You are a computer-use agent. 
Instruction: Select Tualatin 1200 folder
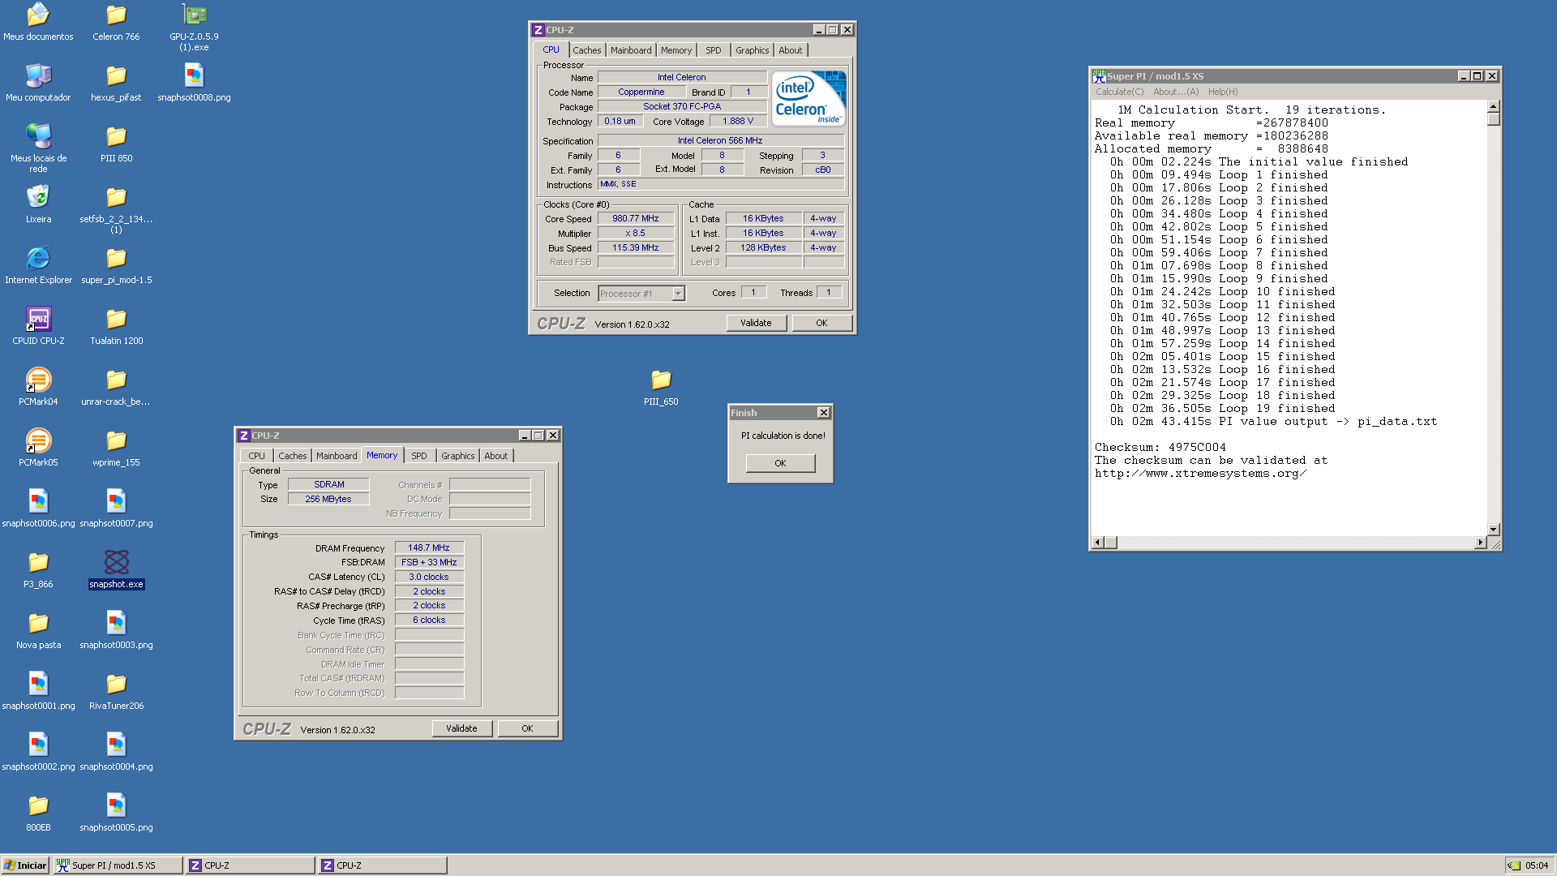click(x=116, y=326)
